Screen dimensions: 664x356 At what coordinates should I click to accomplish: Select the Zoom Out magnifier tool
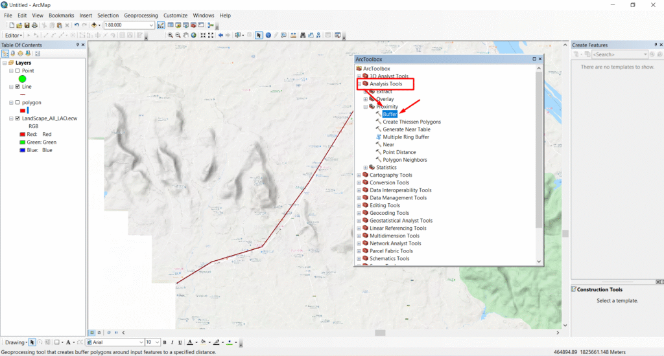(x=178, y=36)
